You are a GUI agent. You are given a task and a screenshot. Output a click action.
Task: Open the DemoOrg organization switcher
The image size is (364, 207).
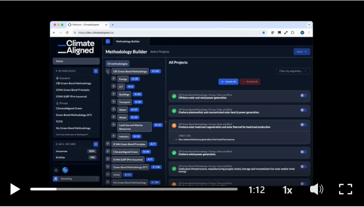point(76,178)
